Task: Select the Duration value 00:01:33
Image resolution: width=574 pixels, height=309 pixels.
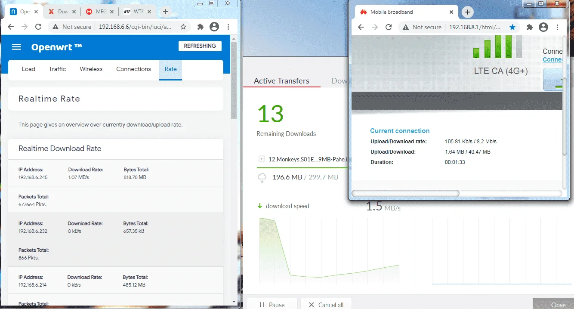Action: pyautogui.click(x=455, y=162)
